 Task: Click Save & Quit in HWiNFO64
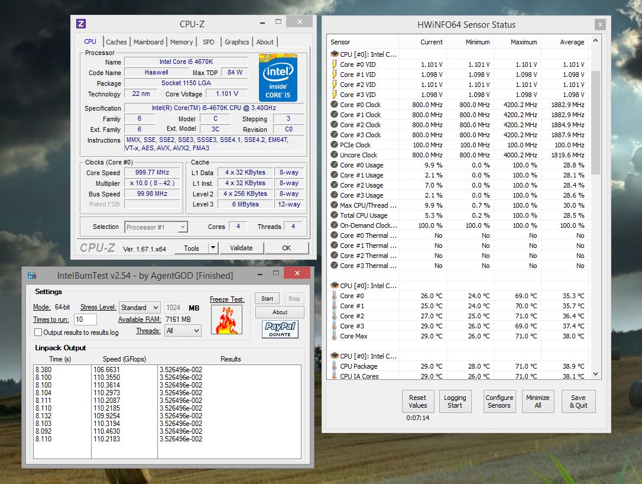(x=579, y=401)
